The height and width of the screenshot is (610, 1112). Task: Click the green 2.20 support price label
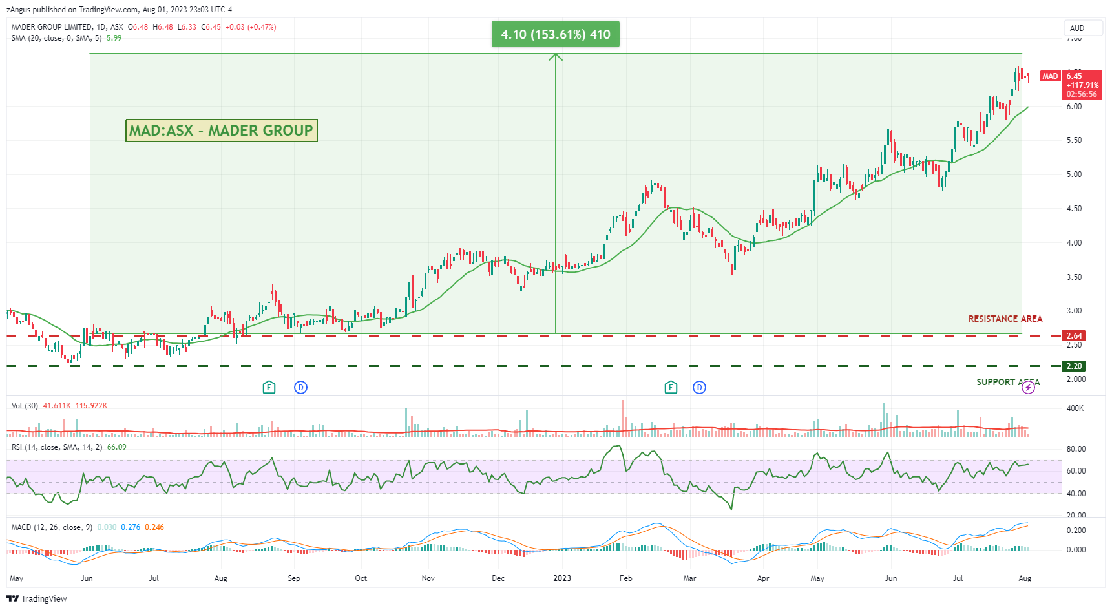[x=1074, y=366]
